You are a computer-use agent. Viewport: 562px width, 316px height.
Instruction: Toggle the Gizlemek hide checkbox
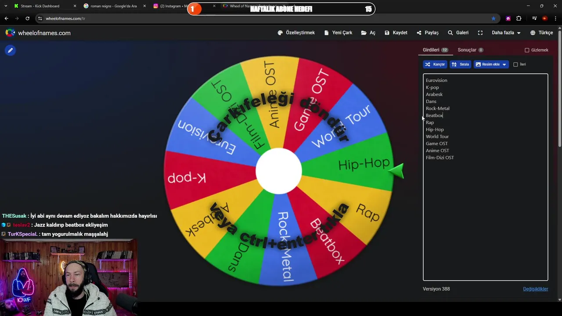point(527,50)
